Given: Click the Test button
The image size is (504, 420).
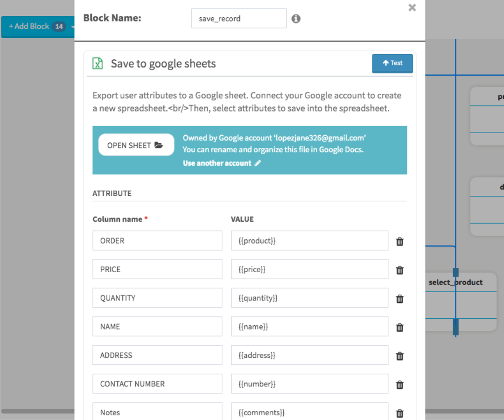Looking at the screenshot, I should click(392, 63).
